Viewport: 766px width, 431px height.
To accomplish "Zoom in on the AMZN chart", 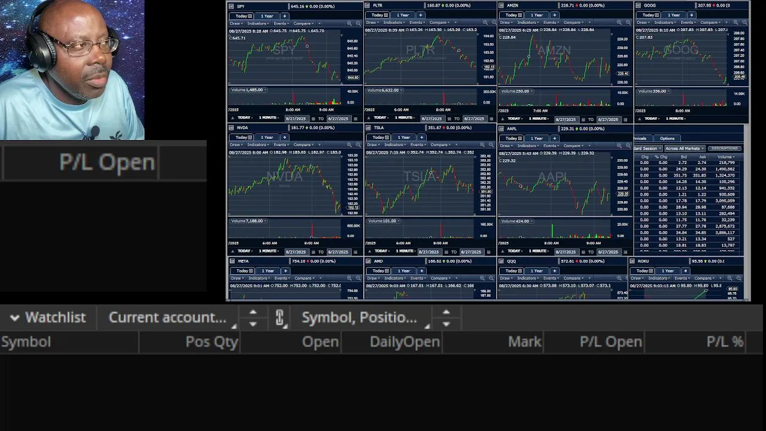I will pyautogui.click(x=619, y=23).
